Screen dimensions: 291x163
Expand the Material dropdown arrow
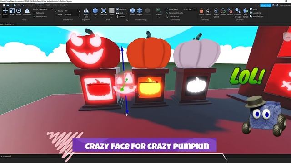coord(104,17)
